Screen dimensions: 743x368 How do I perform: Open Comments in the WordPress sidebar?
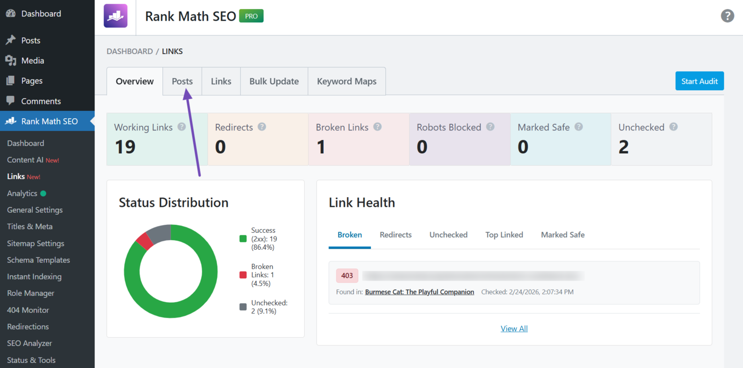tap(41, 101)
